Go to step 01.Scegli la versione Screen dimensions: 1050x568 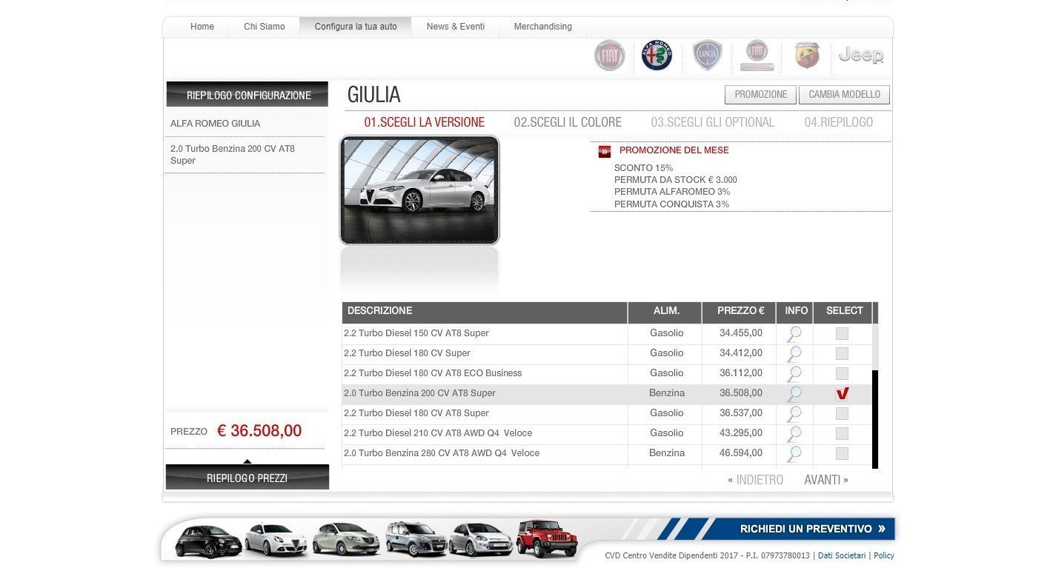(x=425, y=123)
